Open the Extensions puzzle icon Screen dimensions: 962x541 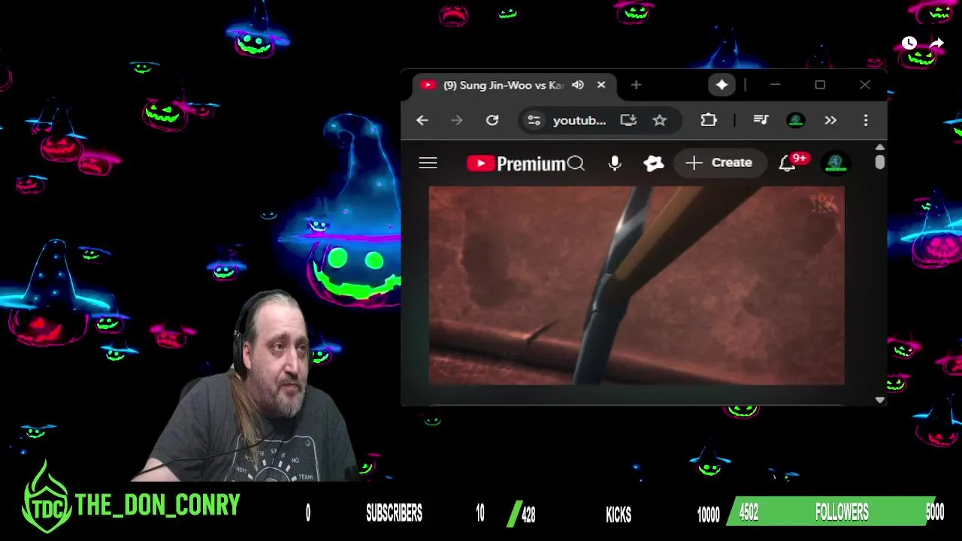pyautogui.click(x=709, y=120)
